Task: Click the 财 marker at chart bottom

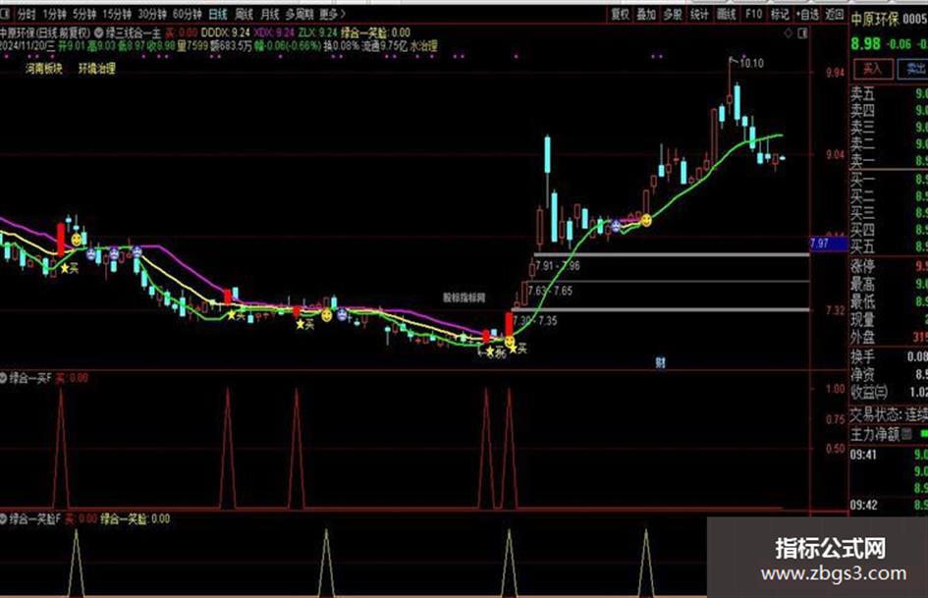Action: pyautogui.click(x=661, y=362)
